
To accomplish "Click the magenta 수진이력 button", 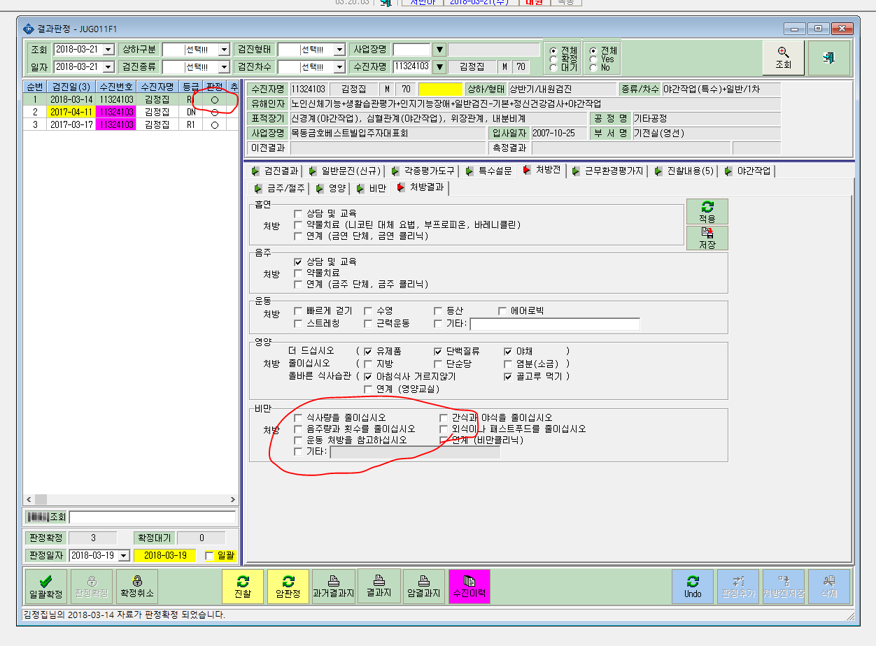I will [x=469, y=587].
